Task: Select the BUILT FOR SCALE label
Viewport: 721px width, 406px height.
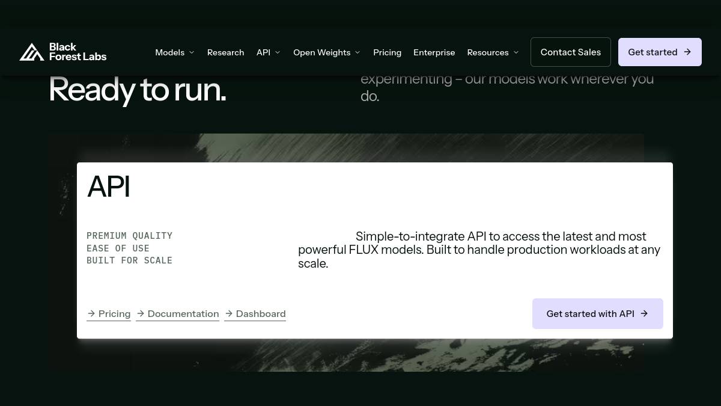Action: point(129,260)
